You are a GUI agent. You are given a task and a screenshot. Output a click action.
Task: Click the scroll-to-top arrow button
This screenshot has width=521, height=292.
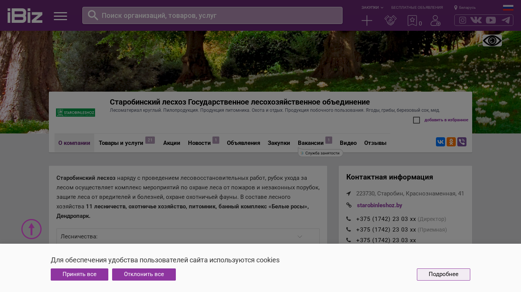coord(31,229)
